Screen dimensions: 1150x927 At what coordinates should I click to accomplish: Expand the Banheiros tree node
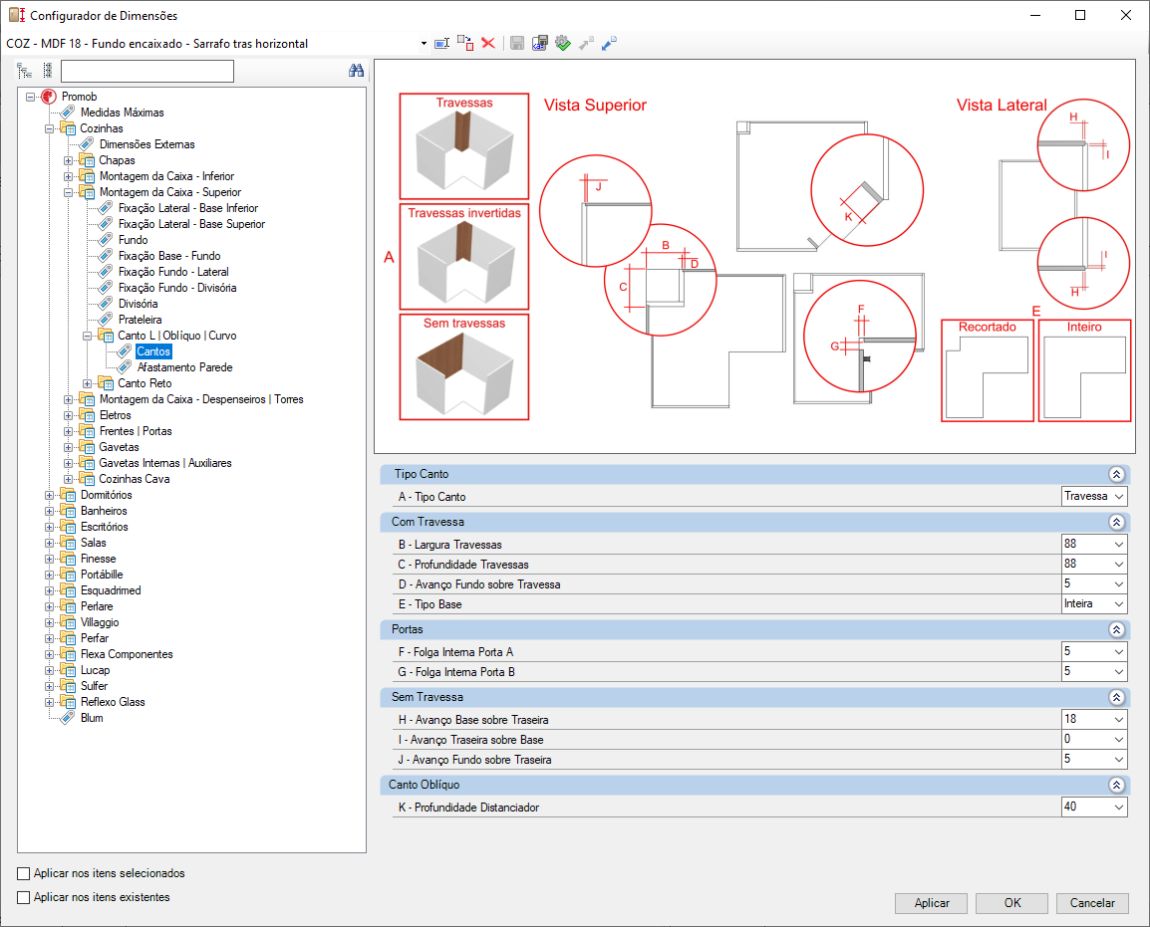(x=49, y=511)
